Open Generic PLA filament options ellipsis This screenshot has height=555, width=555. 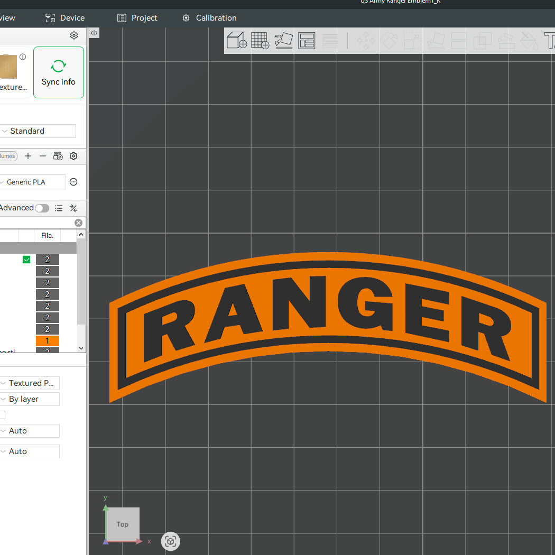click(73, 182)
